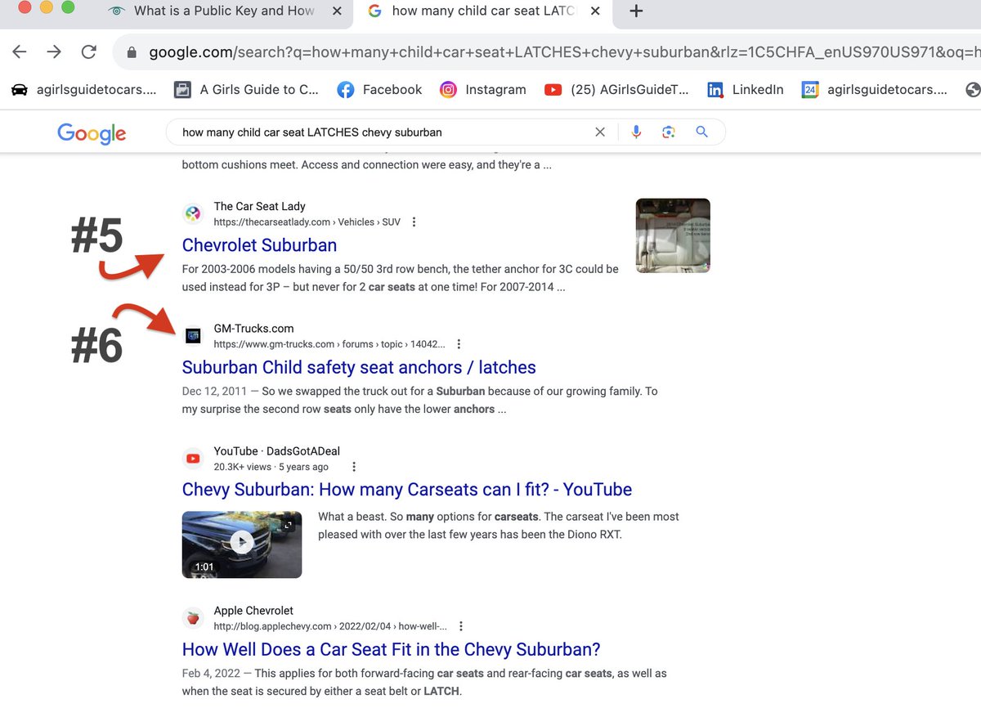Click 'GM-Trucks.com' site name
The height and width of the screenshot is (708, 981).
tap(253, 329)
